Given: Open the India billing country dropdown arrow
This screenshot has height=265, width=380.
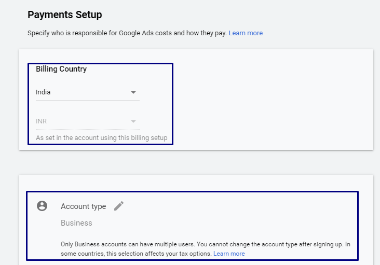Looking at the screenshot, I should coord(133,92).
